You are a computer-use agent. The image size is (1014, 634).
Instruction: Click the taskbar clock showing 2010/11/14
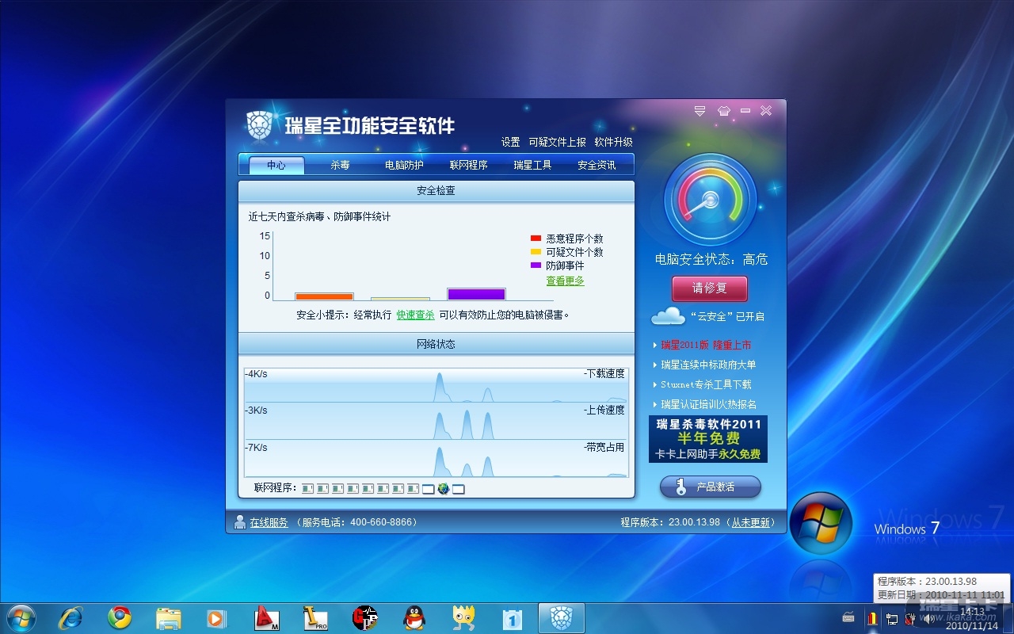pos(972,619)
